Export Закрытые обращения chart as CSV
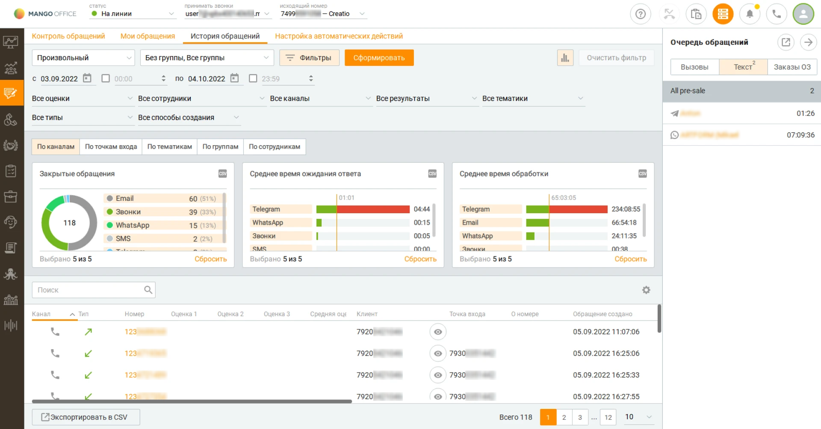Image resolution: width=821 pixels, height=429 pixels. 223,173
